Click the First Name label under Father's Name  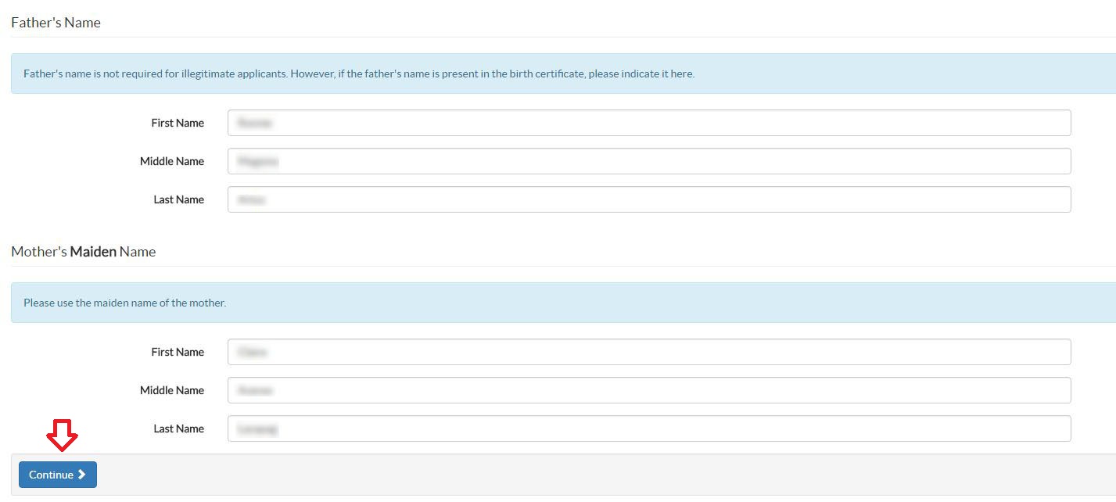pos(178,123)
